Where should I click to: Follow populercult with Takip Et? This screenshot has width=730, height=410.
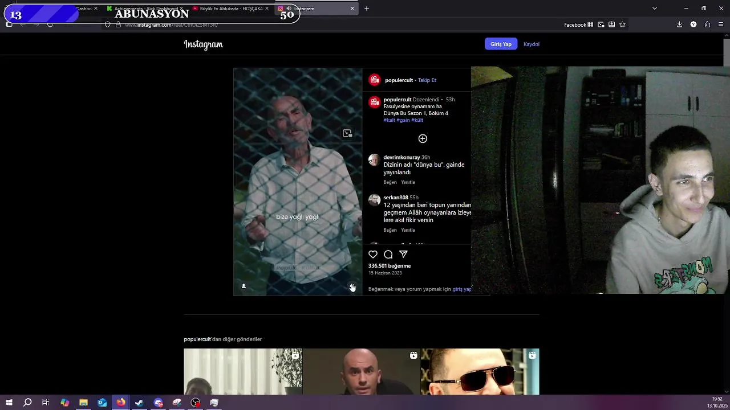pos(427,80)
